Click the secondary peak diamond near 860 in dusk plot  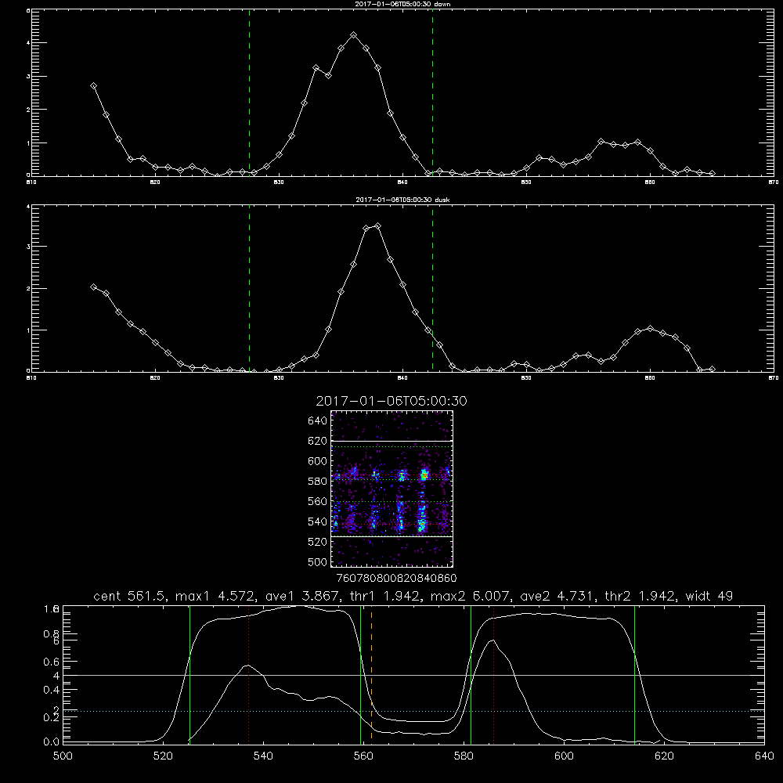(650, 328)
